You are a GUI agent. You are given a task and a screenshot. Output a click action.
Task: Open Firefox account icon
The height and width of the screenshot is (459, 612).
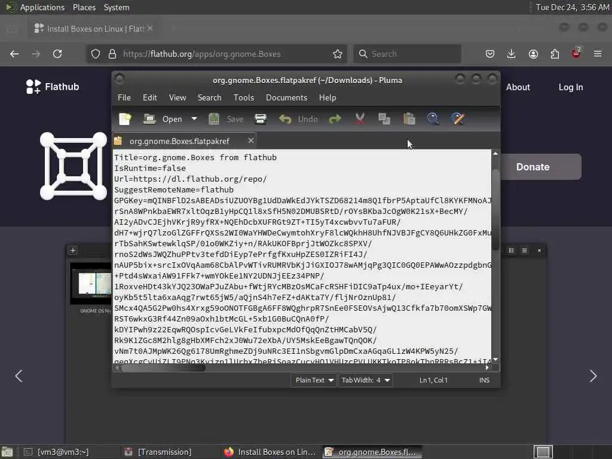click(533, 54)
